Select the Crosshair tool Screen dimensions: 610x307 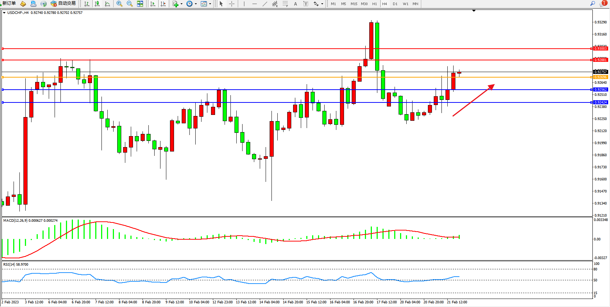(232, 4)
